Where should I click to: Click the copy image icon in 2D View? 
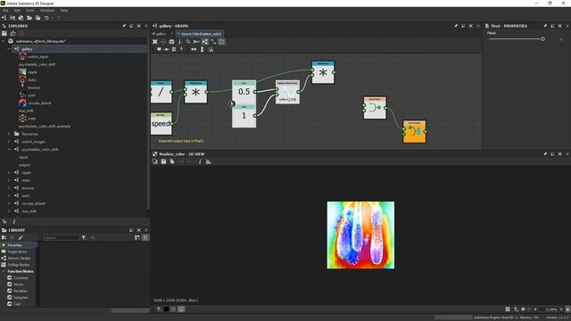click(172, 161)
